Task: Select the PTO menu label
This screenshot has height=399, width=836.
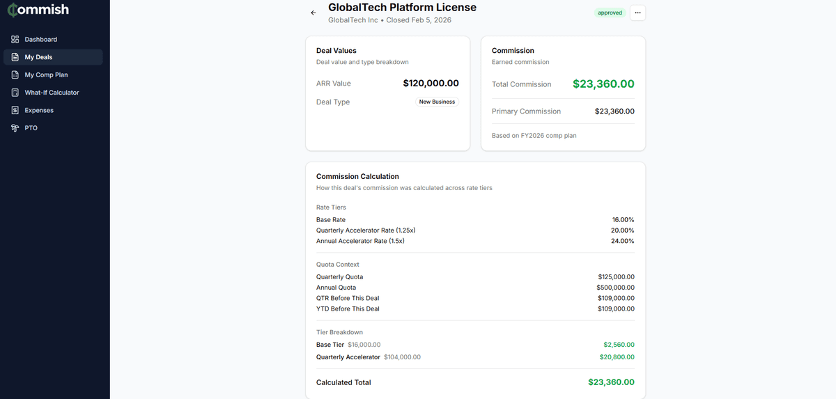Action: point(31,128)
